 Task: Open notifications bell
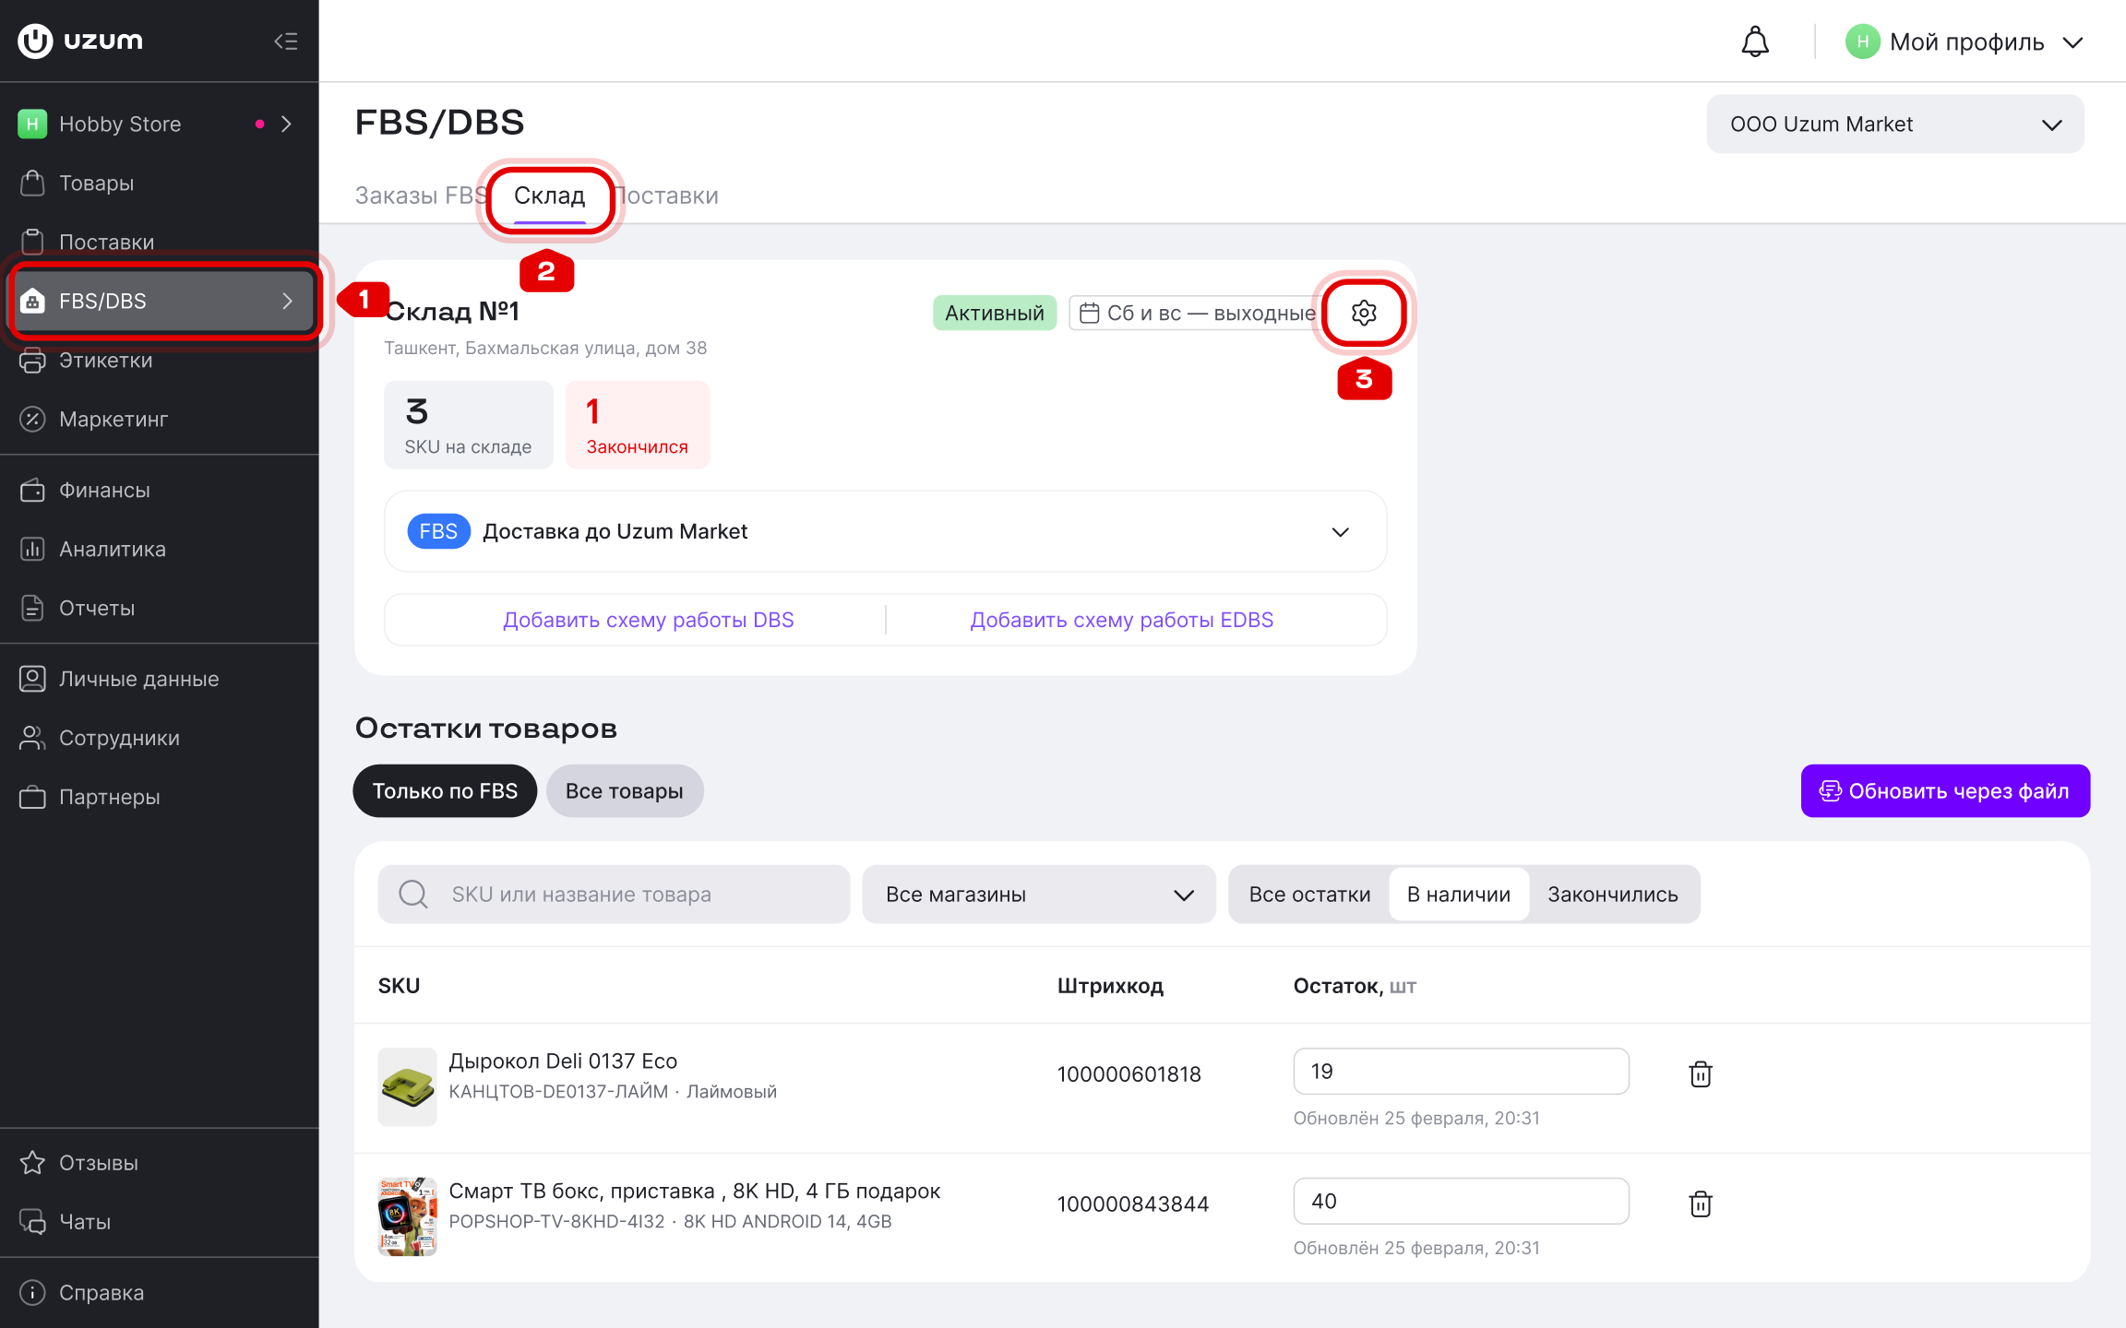point(1755,42)
